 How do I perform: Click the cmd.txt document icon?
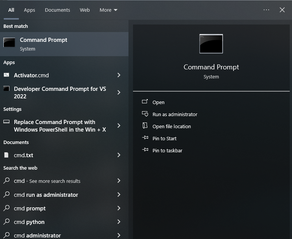6,155
